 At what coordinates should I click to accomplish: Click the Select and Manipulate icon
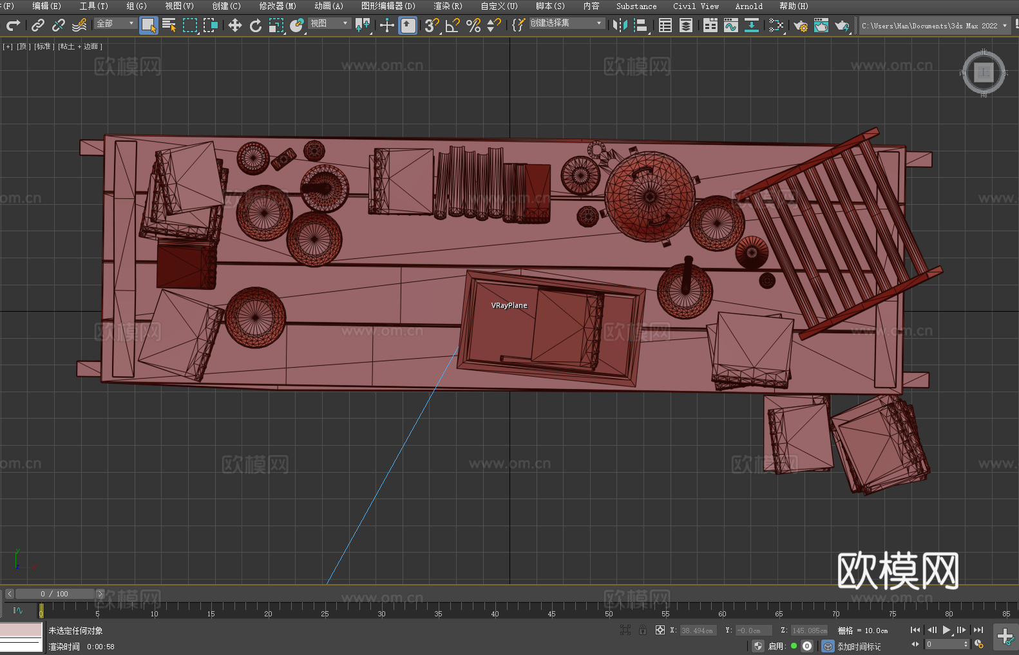(x=387, y=25)
